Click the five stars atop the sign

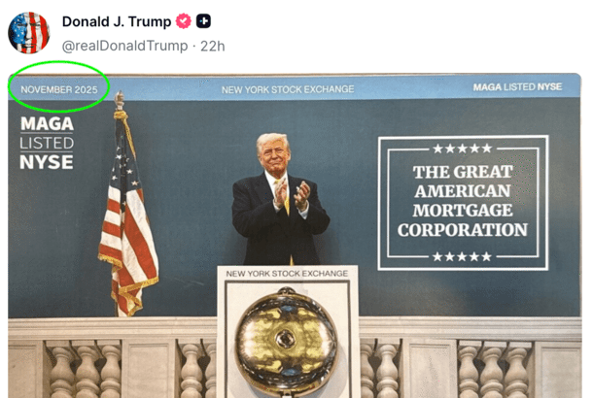463,149
